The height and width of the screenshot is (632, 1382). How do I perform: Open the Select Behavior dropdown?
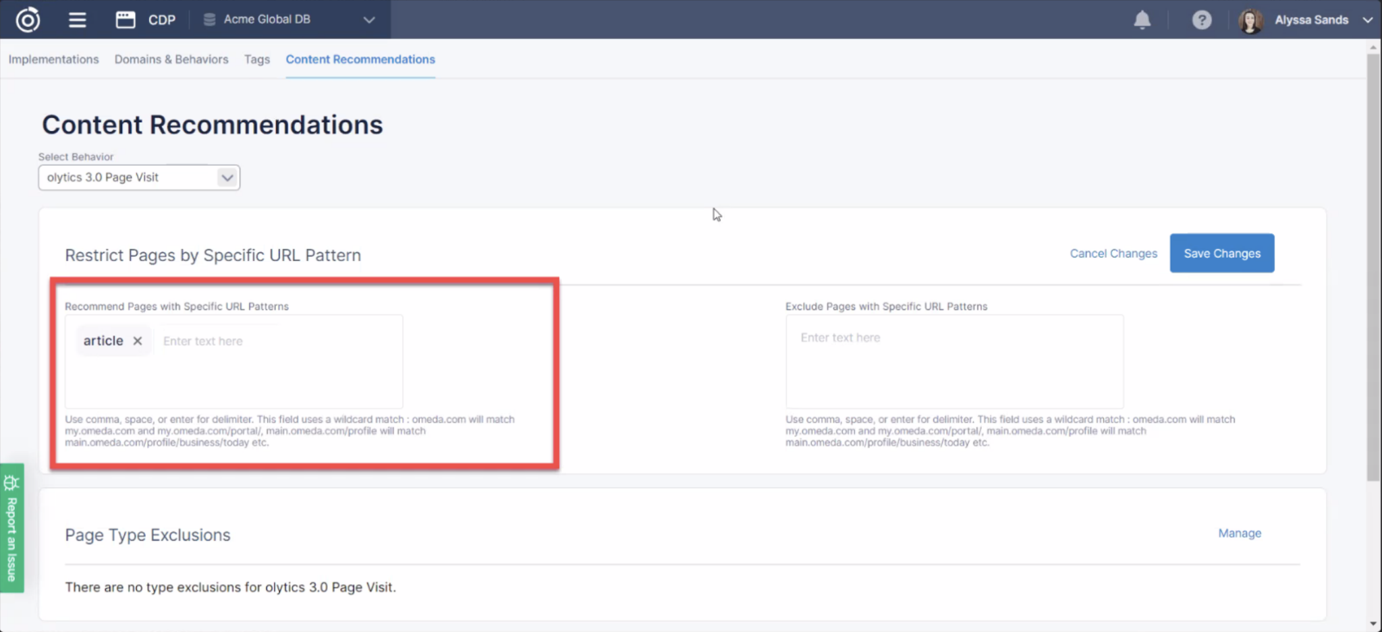139,177
